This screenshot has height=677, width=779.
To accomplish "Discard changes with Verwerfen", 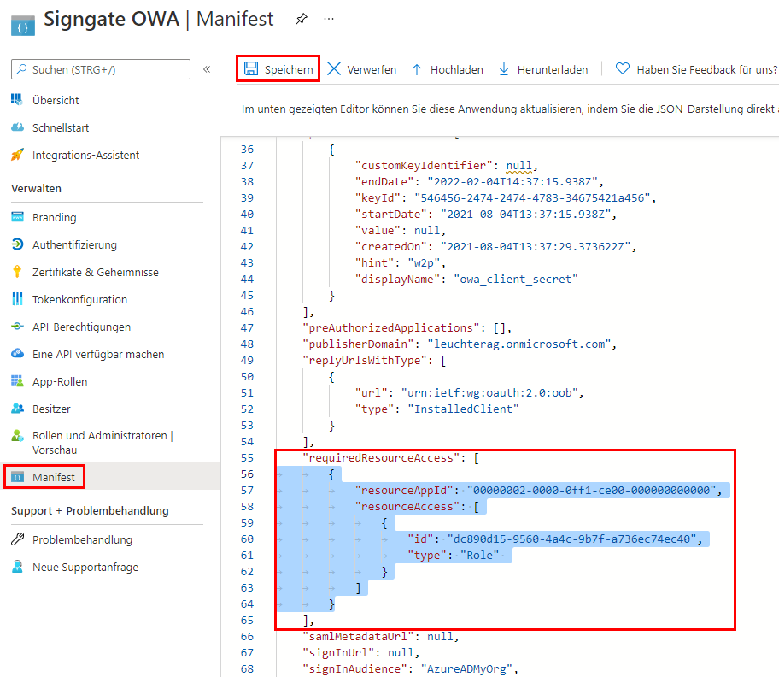I will click(361, 69).
